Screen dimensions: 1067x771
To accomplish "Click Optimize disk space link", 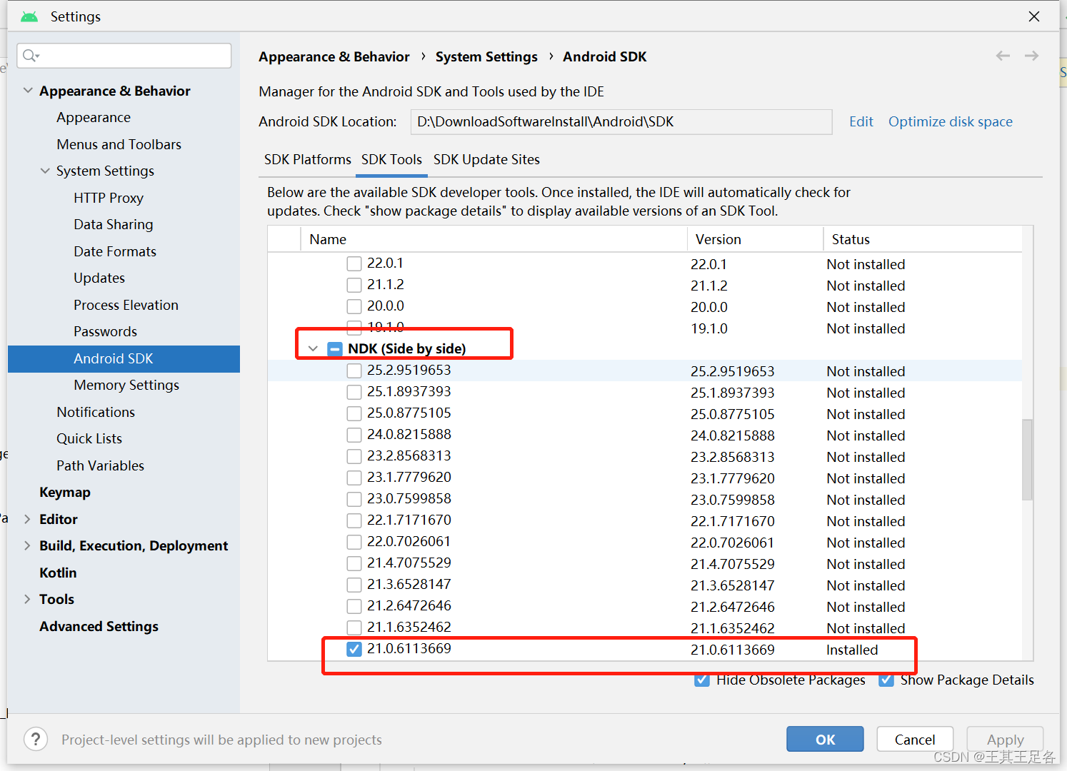I will [950, 121].
